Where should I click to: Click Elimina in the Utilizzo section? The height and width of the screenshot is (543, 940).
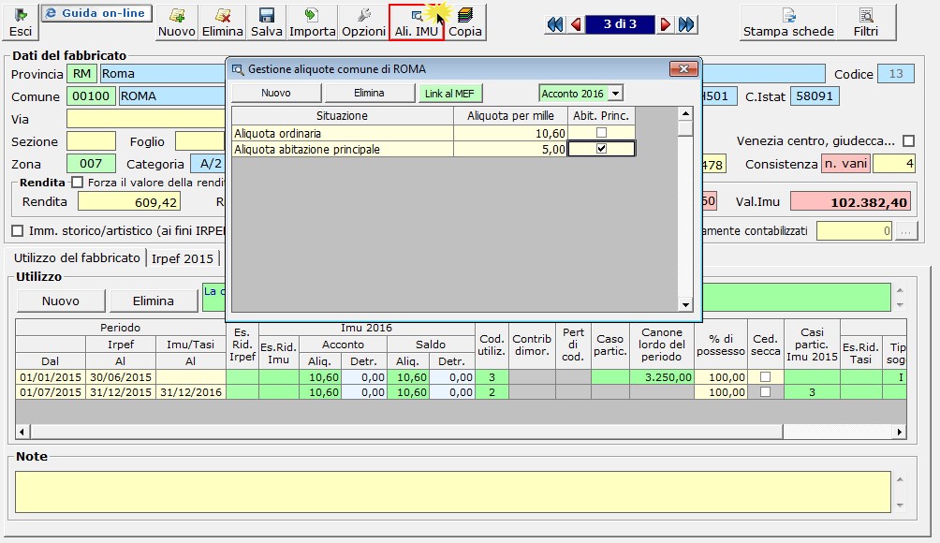tap(153, 301)
